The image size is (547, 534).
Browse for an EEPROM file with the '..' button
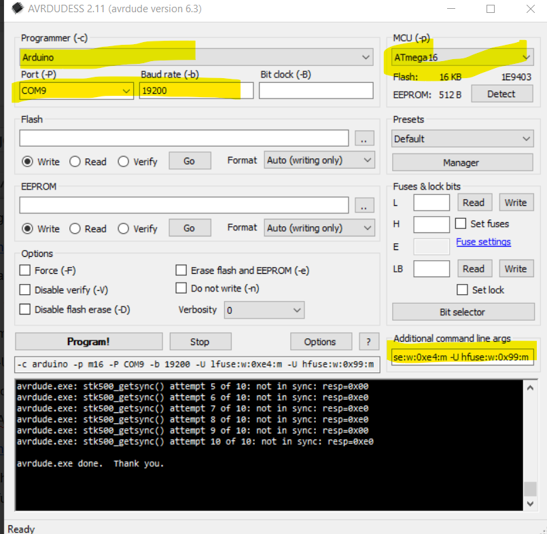(x=364, y=205)
